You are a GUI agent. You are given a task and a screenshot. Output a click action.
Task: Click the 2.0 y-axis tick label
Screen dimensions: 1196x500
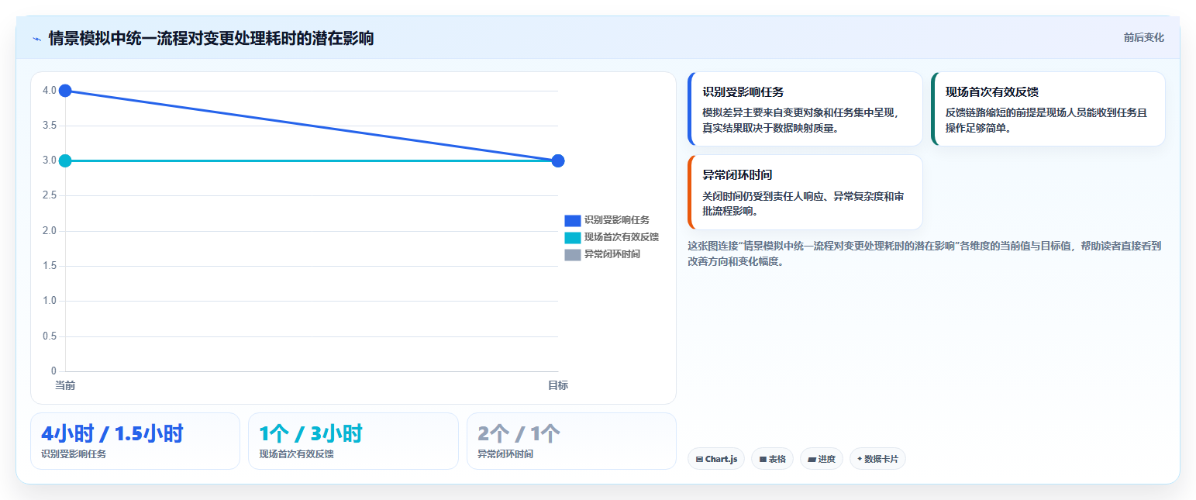(50, 231)
